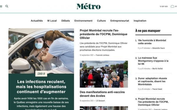Image resolution: width=177 pixels, height=110 pixels.
Task: Open the Culture section
Action: (x=101, y=21)
